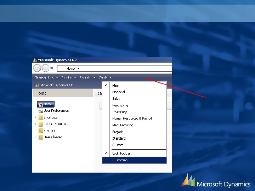Screen dimensions: 255x191
Task: Click the address bar field showing Home
Action: (114, 69)
